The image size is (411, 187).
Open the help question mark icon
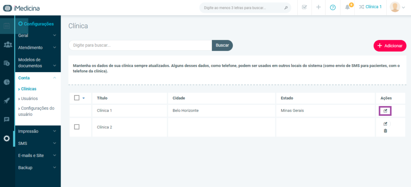point(333,8)
